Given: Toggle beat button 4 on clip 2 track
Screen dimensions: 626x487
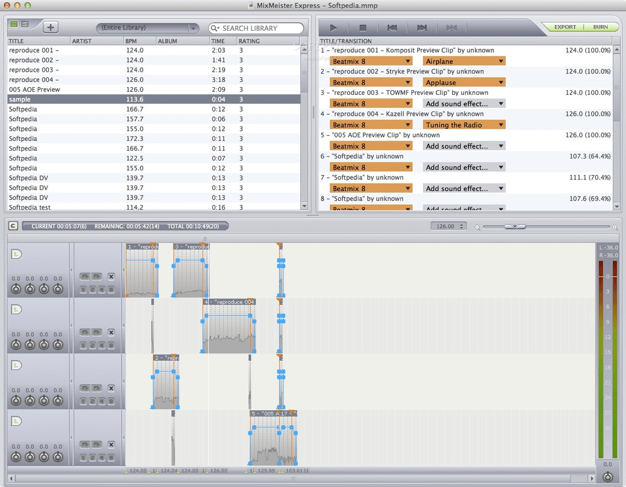Looking at the screenshot, I should pyautogui.click(x=102, y=401).
